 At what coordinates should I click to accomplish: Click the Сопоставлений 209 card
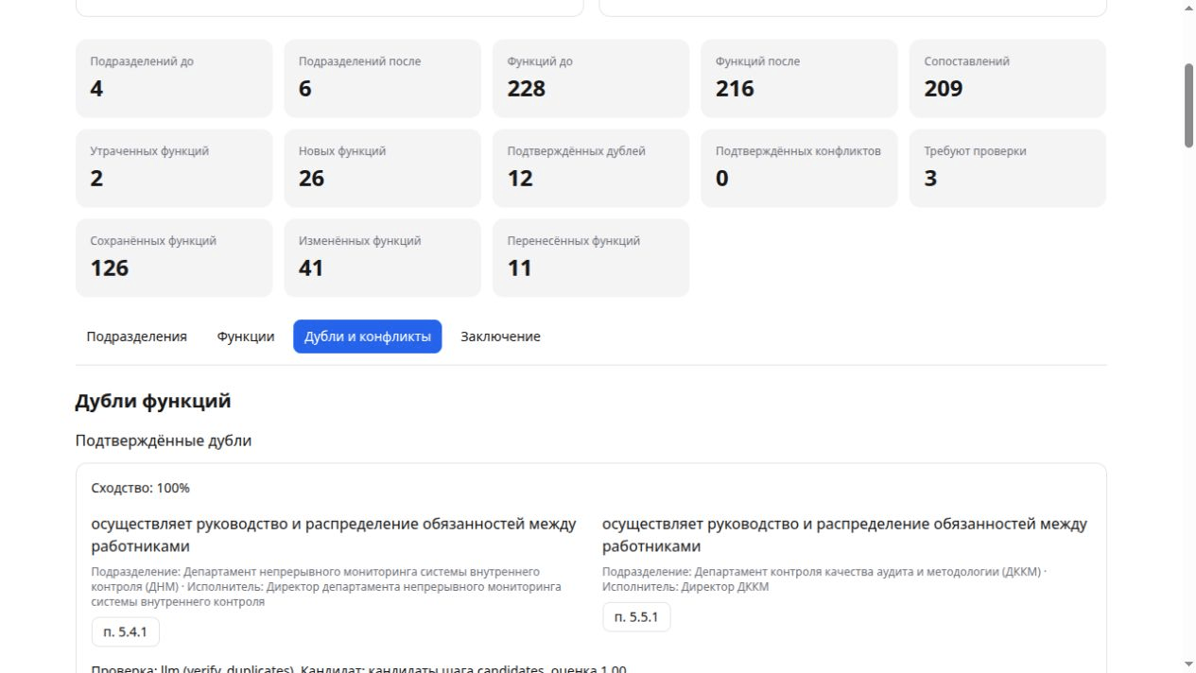tap(1008, 78)
